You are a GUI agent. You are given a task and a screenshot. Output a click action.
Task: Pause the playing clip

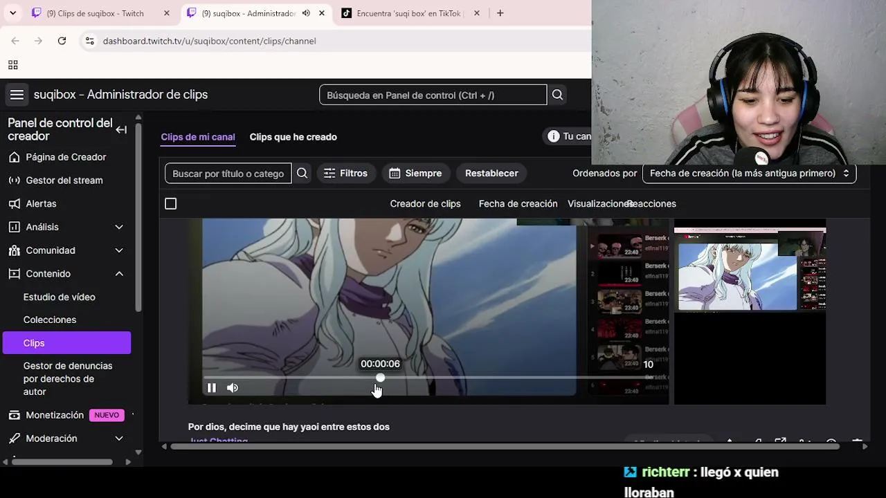point(212,388)
